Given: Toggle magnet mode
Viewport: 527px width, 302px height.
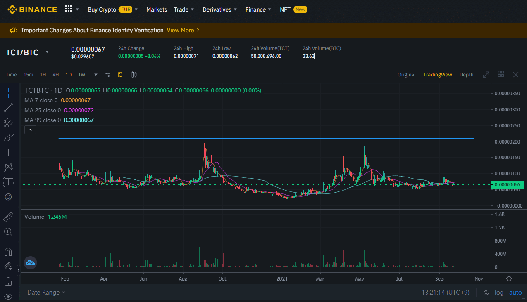Looking at the screenshot, I should [x=8, y=252].
